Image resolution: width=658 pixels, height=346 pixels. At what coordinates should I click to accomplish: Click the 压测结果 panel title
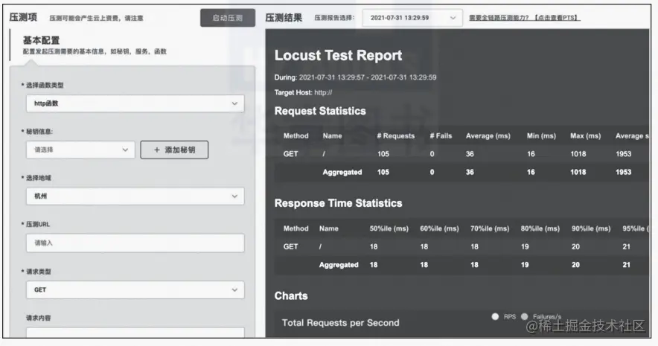coord(284,18)
